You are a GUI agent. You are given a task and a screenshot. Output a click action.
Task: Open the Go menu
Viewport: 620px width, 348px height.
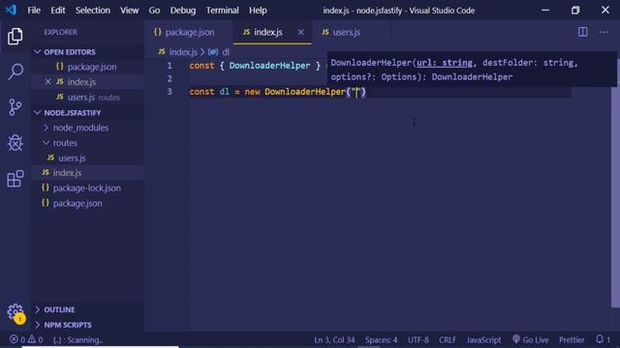click(154, 11)
